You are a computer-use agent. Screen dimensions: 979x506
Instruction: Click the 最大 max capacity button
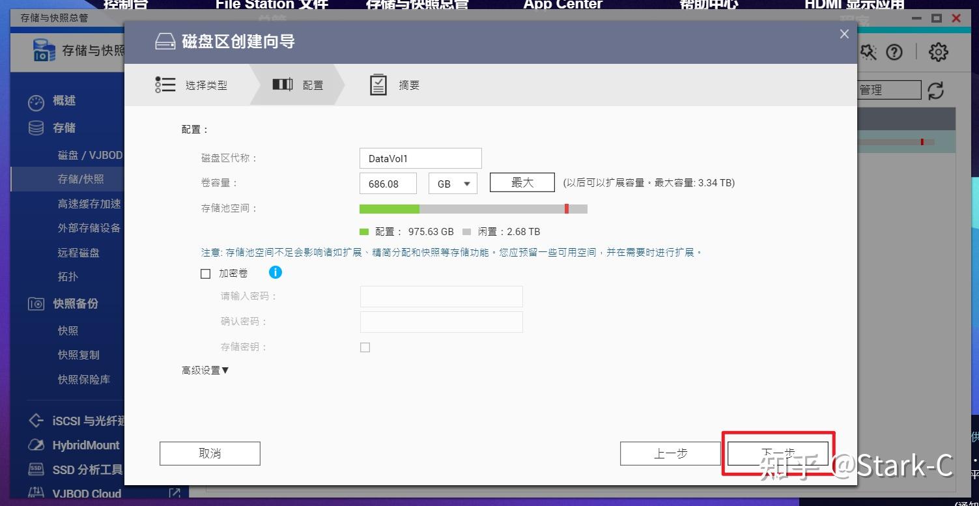[522, 183]
